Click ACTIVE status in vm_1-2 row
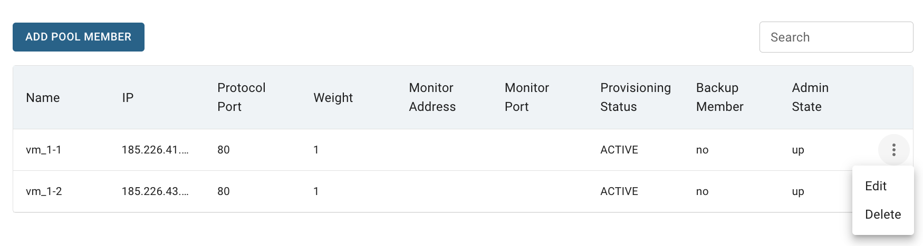 [x=619, y=191]
